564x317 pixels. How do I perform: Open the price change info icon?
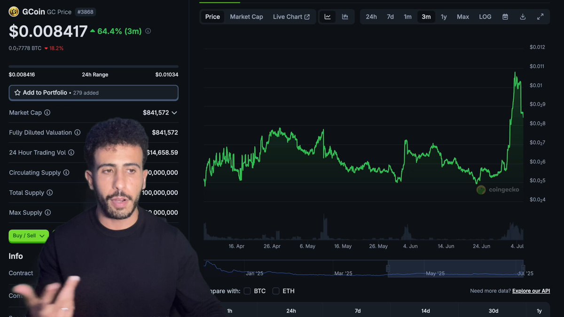point(148,31)
